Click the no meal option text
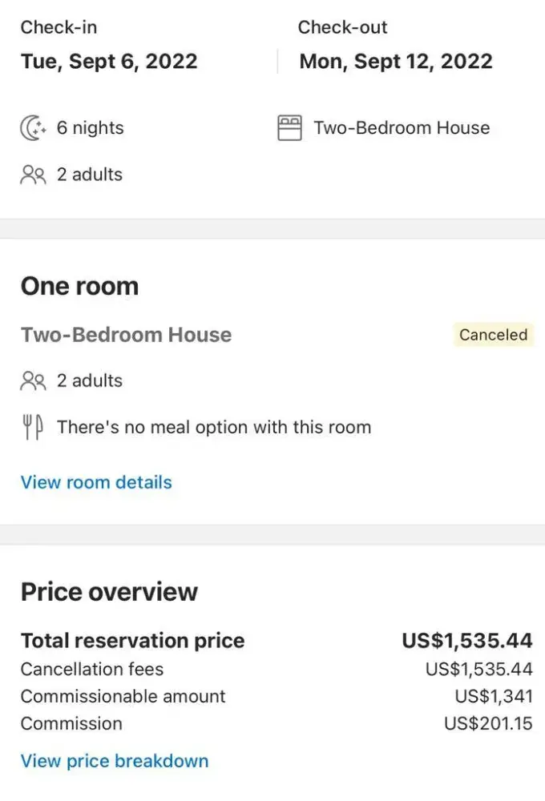545x801 pixels. coord(214,428)
